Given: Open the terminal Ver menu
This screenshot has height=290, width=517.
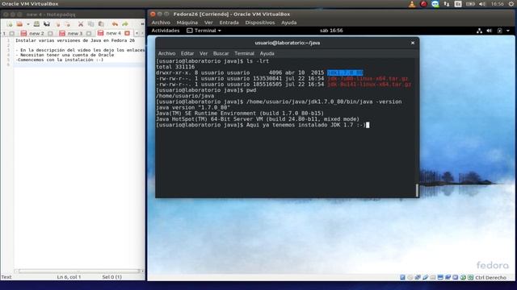Looking at the screenshot, I should coord(204,53).
